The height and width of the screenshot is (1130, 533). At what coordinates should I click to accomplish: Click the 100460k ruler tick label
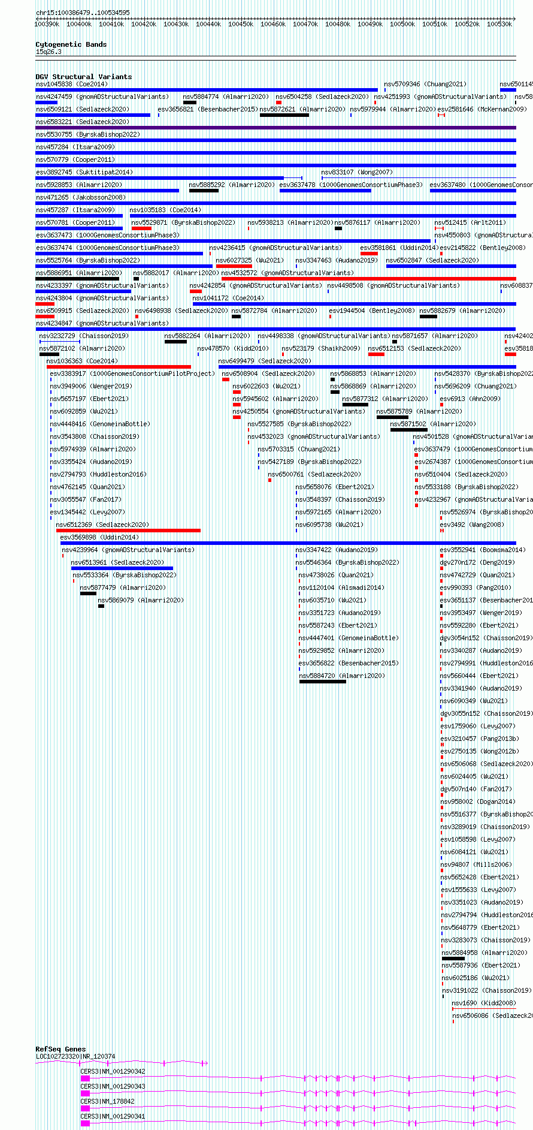(x=273, y=24)
